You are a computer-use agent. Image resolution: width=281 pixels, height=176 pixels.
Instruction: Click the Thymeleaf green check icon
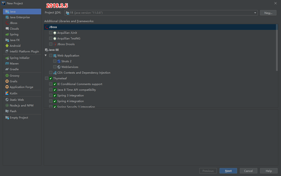pyautogui.click(x=51, y=78)
